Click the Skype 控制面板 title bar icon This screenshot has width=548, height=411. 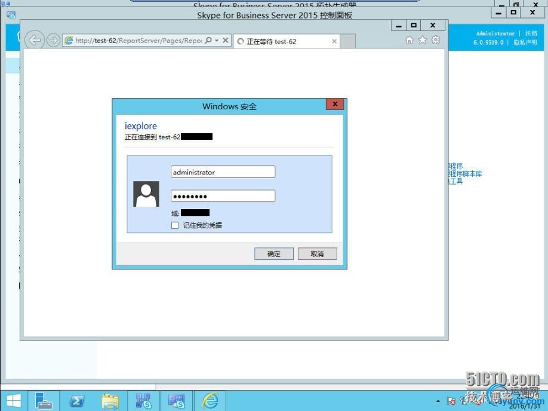tap(11, 15)
